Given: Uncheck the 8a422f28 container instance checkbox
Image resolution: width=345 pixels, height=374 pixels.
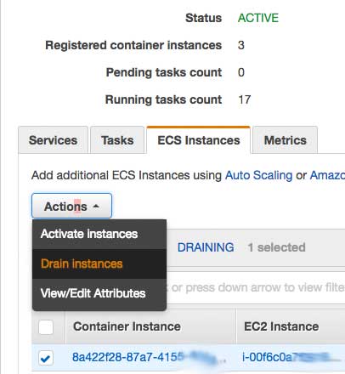Looking at the screenshot, I should [x=46, y=358].
